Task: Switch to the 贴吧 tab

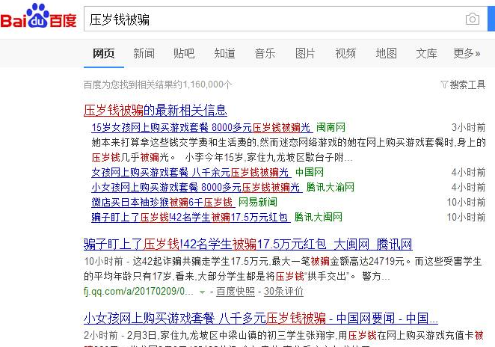Action: (184, 53)
